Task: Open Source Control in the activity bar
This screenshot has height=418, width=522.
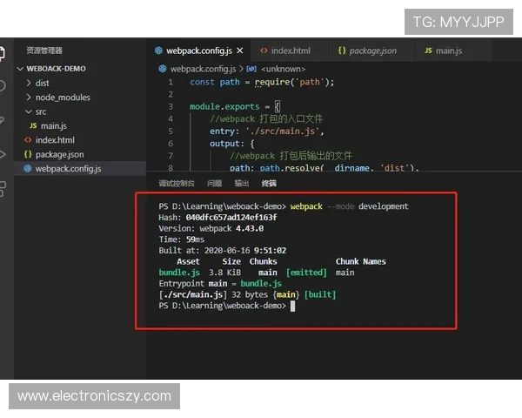Action: click(3, 120)
